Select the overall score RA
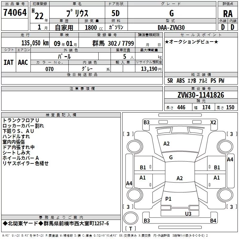Image resolution: width=239 pixels, height=239 pixels. 228,14
